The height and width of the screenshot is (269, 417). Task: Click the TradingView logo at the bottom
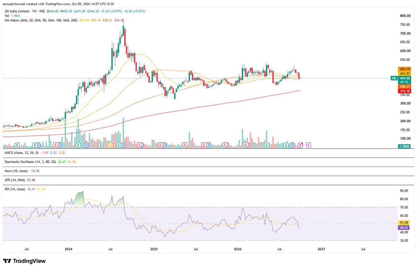[x=24, y=261]
